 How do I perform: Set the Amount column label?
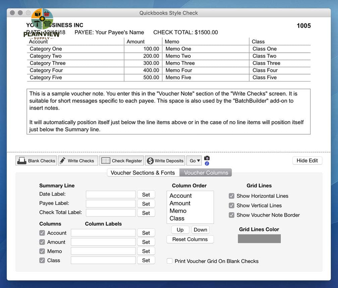tap(146, 242)
